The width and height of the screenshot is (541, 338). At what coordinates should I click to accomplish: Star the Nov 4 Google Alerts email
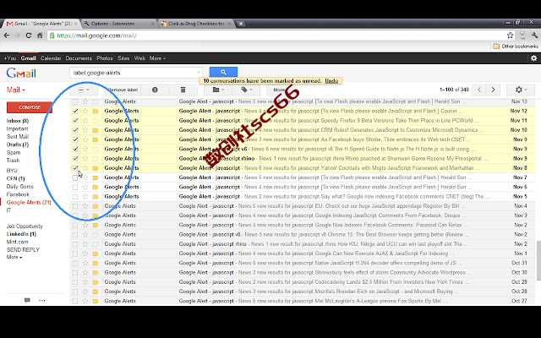pos(85,206)
